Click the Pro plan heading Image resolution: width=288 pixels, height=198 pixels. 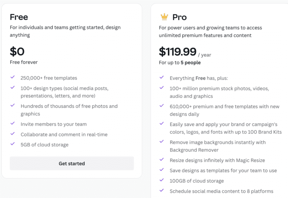click(x=179, y=17)
